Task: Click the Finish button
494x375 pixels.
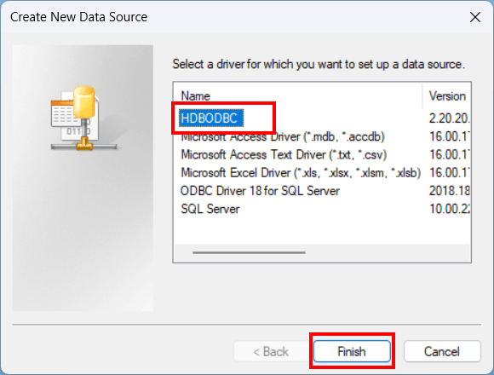Action: (x=352, y=351)
